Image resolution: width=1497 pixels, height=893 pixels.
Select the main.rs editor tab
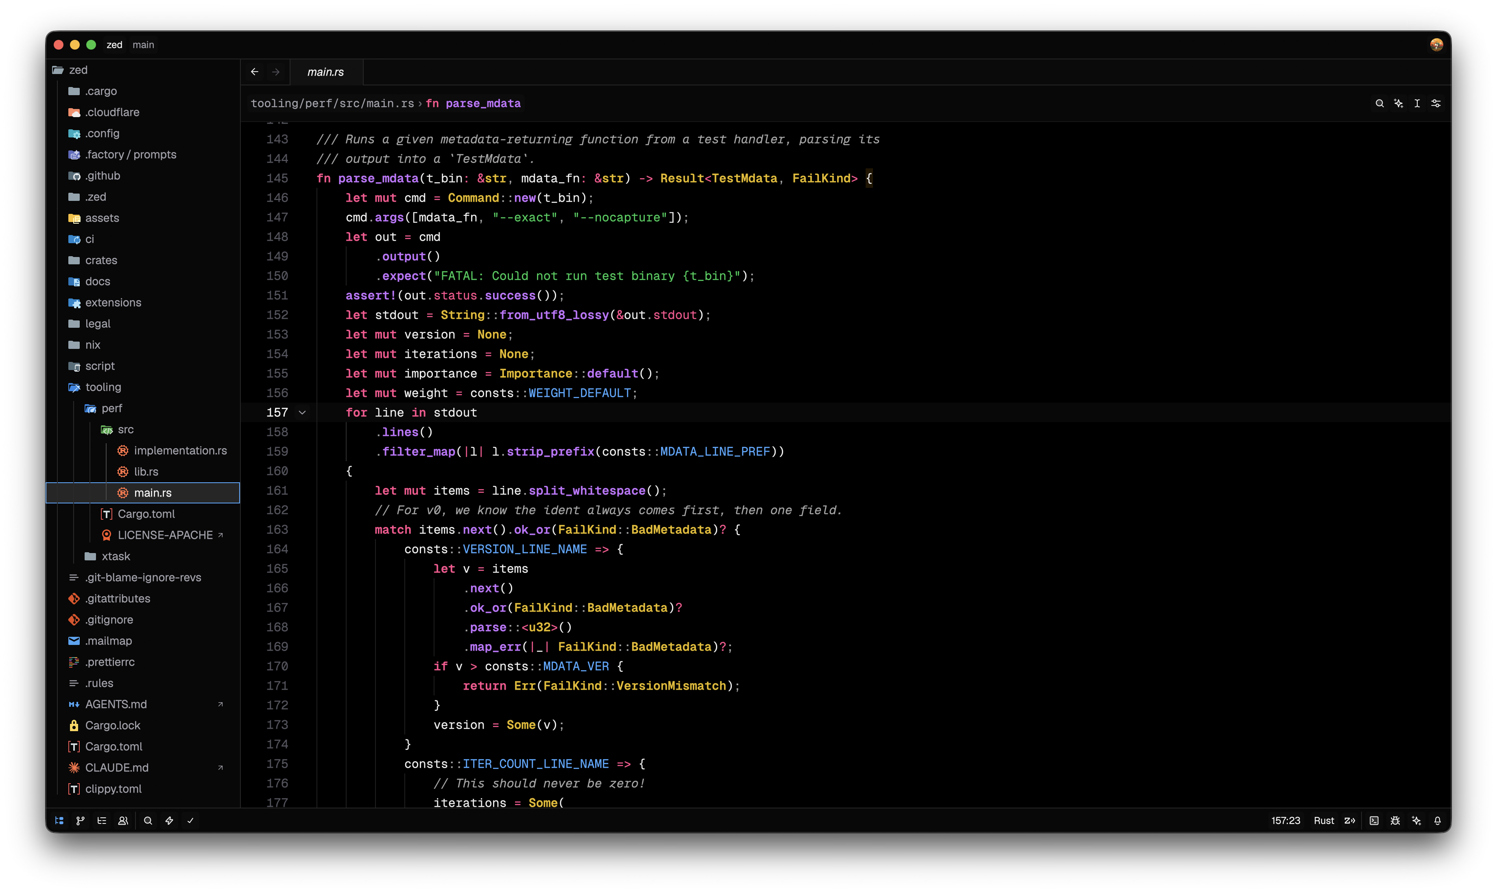click(326, 72)
